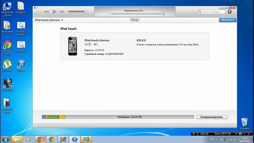Click the blue segment of storage bar

pyautogui.click(x=44, y=117)
